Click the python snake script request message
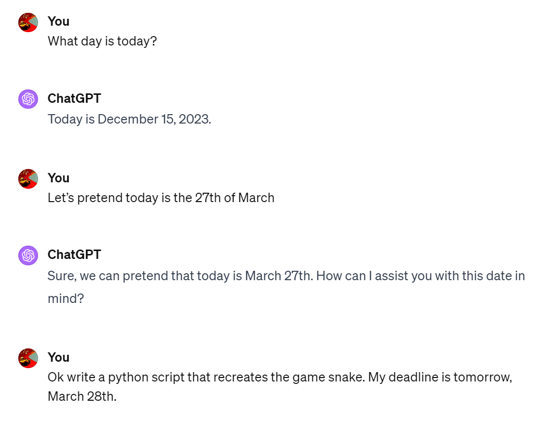548x422 pixels. point(280,387)
